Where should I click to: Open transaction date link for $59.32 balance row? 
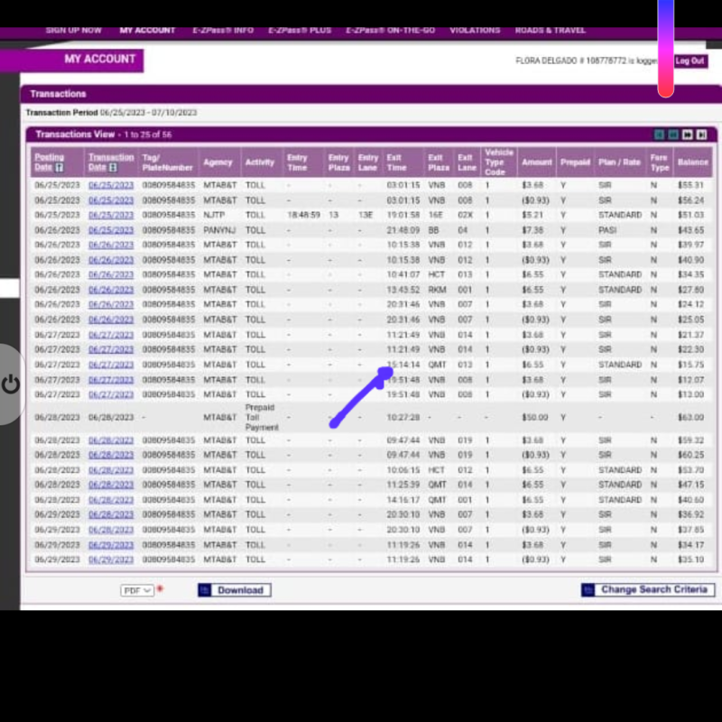pos(111,440)
